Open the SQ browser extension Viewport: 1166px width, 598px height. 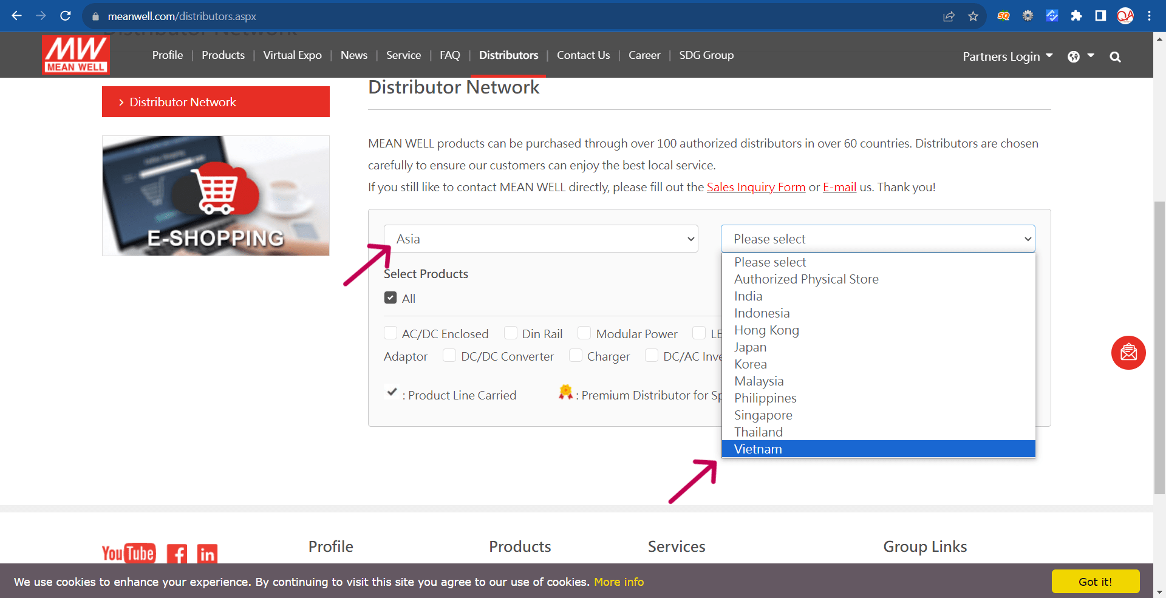point(1003,16)
